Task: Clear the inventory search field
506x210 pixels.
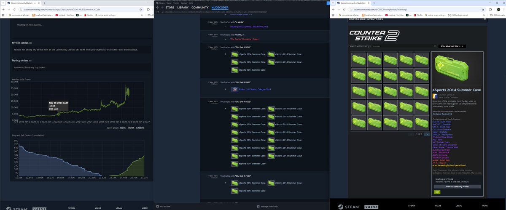Action: (x=435, y=46)
